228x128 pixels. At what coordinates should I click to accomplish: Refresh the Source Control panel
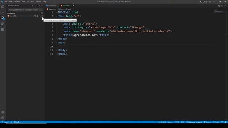click(39, 6)
